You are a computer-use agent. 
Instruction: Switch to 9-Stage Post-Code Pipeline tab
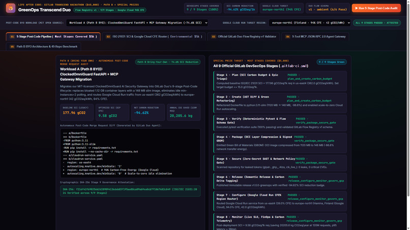point(53,37)
